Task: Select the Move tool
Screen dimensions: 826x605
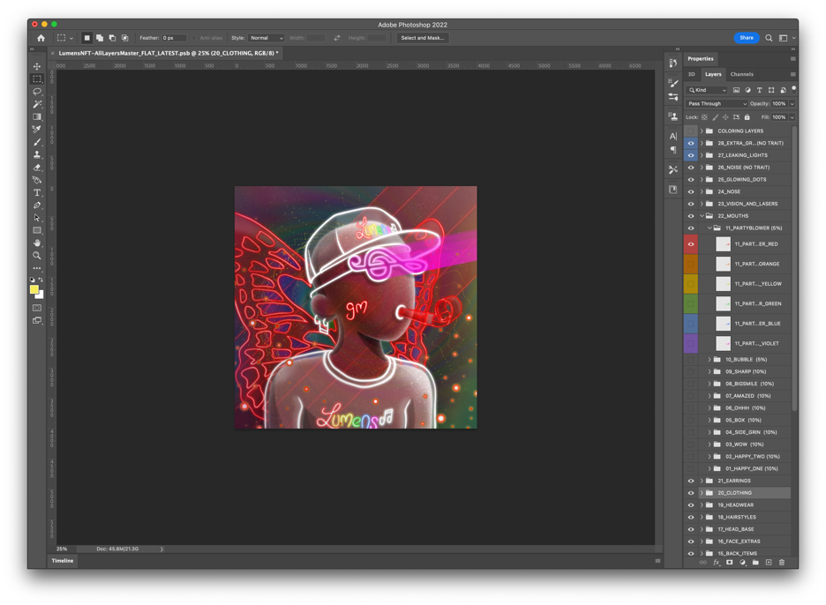Action: pos(37,66)
